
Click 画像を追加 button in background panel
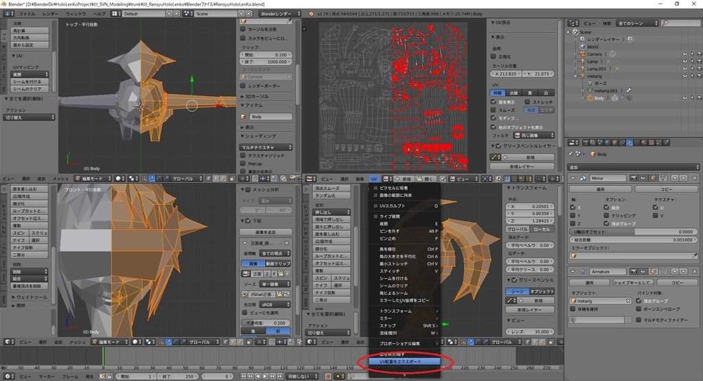(266, 232)
